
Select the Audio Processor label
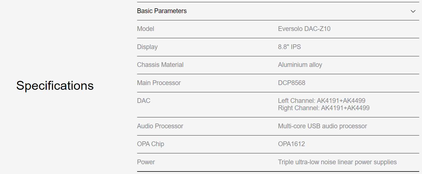pos(160,126)
